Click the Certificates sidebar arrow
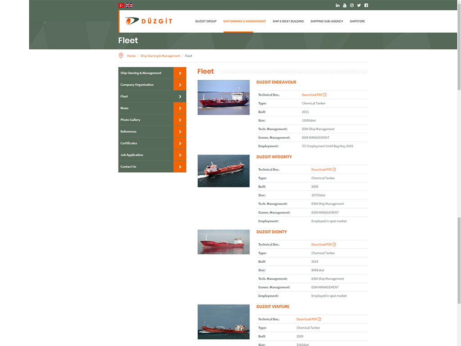 [x=180, y=143]
